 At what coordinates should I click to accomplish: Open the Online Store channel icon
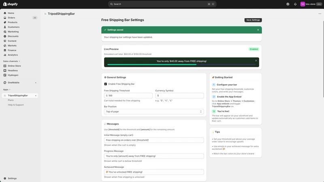(x=5, y=66)
